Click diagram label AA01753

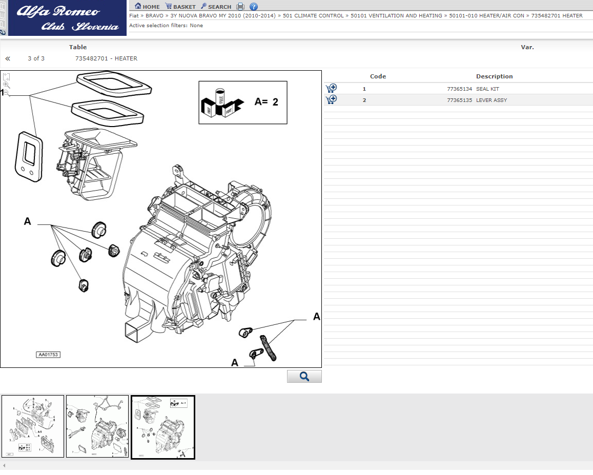(48, 355)
